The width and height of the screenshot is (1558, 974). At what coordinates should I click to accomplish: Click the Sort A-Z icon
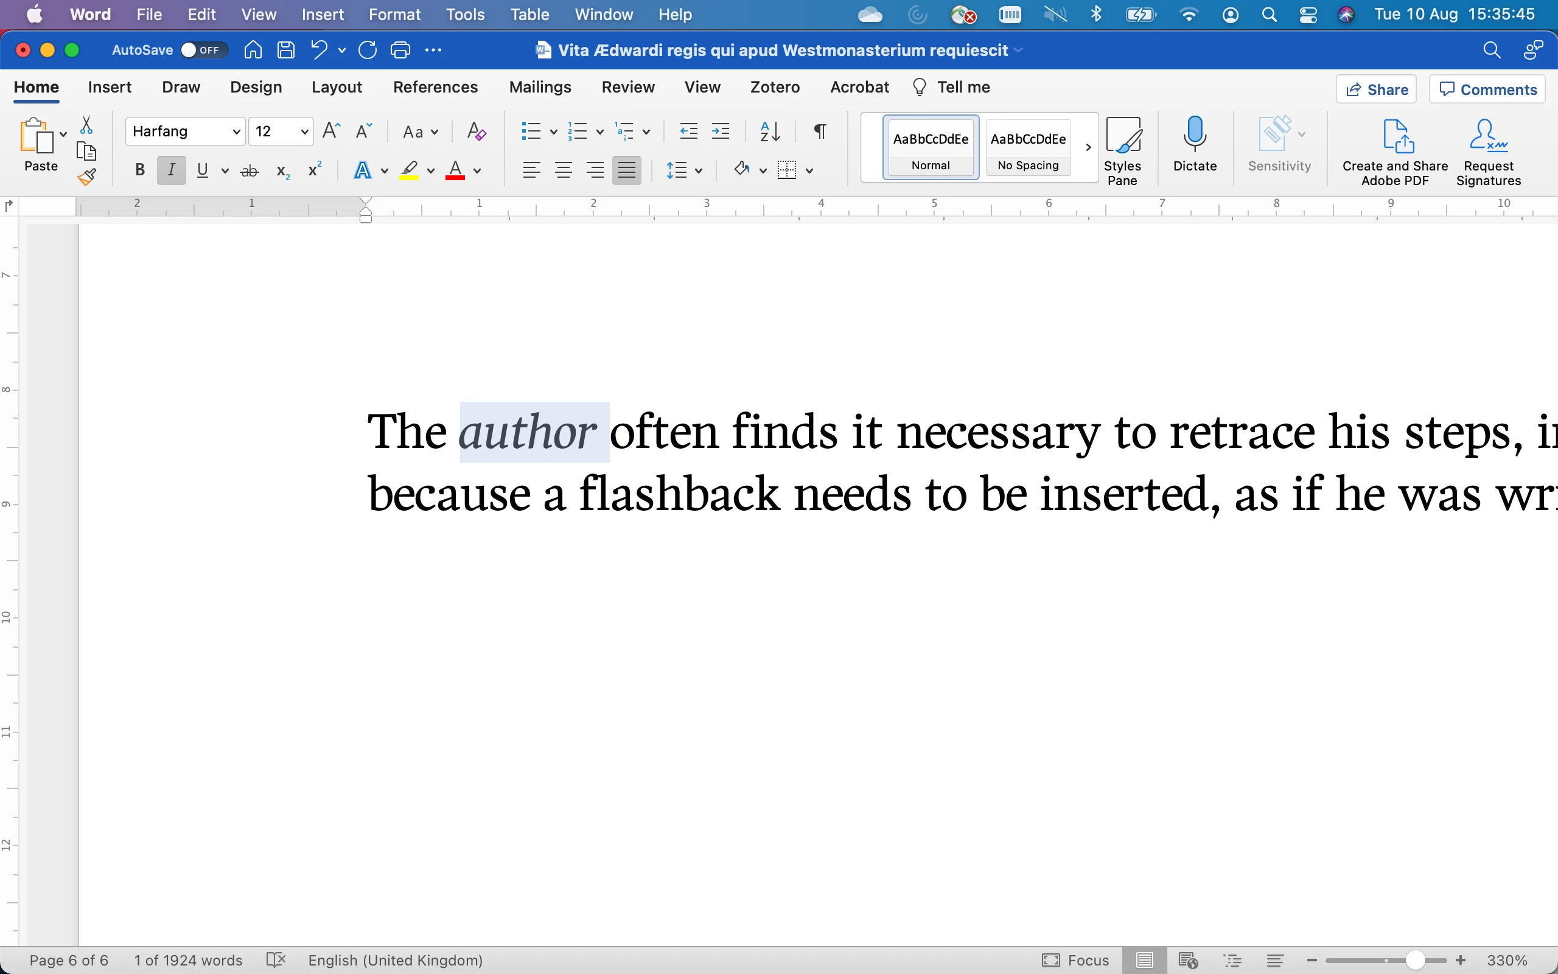coord(770,131)
